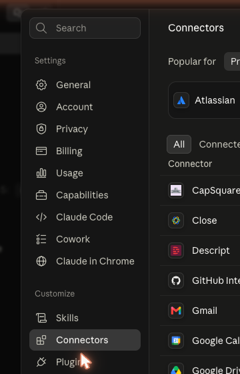240x374 pixels.
Task: Select the Descript connector name
Action: click(x=211, y=250)
